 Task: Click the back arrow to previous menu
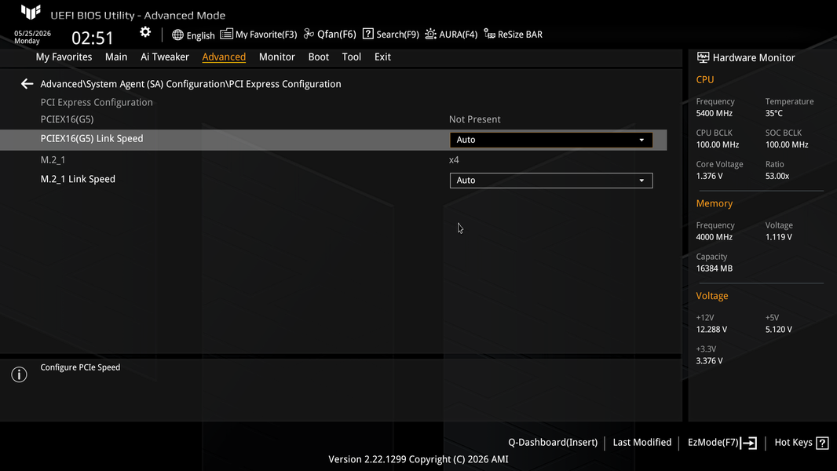[x=27, y=84]
